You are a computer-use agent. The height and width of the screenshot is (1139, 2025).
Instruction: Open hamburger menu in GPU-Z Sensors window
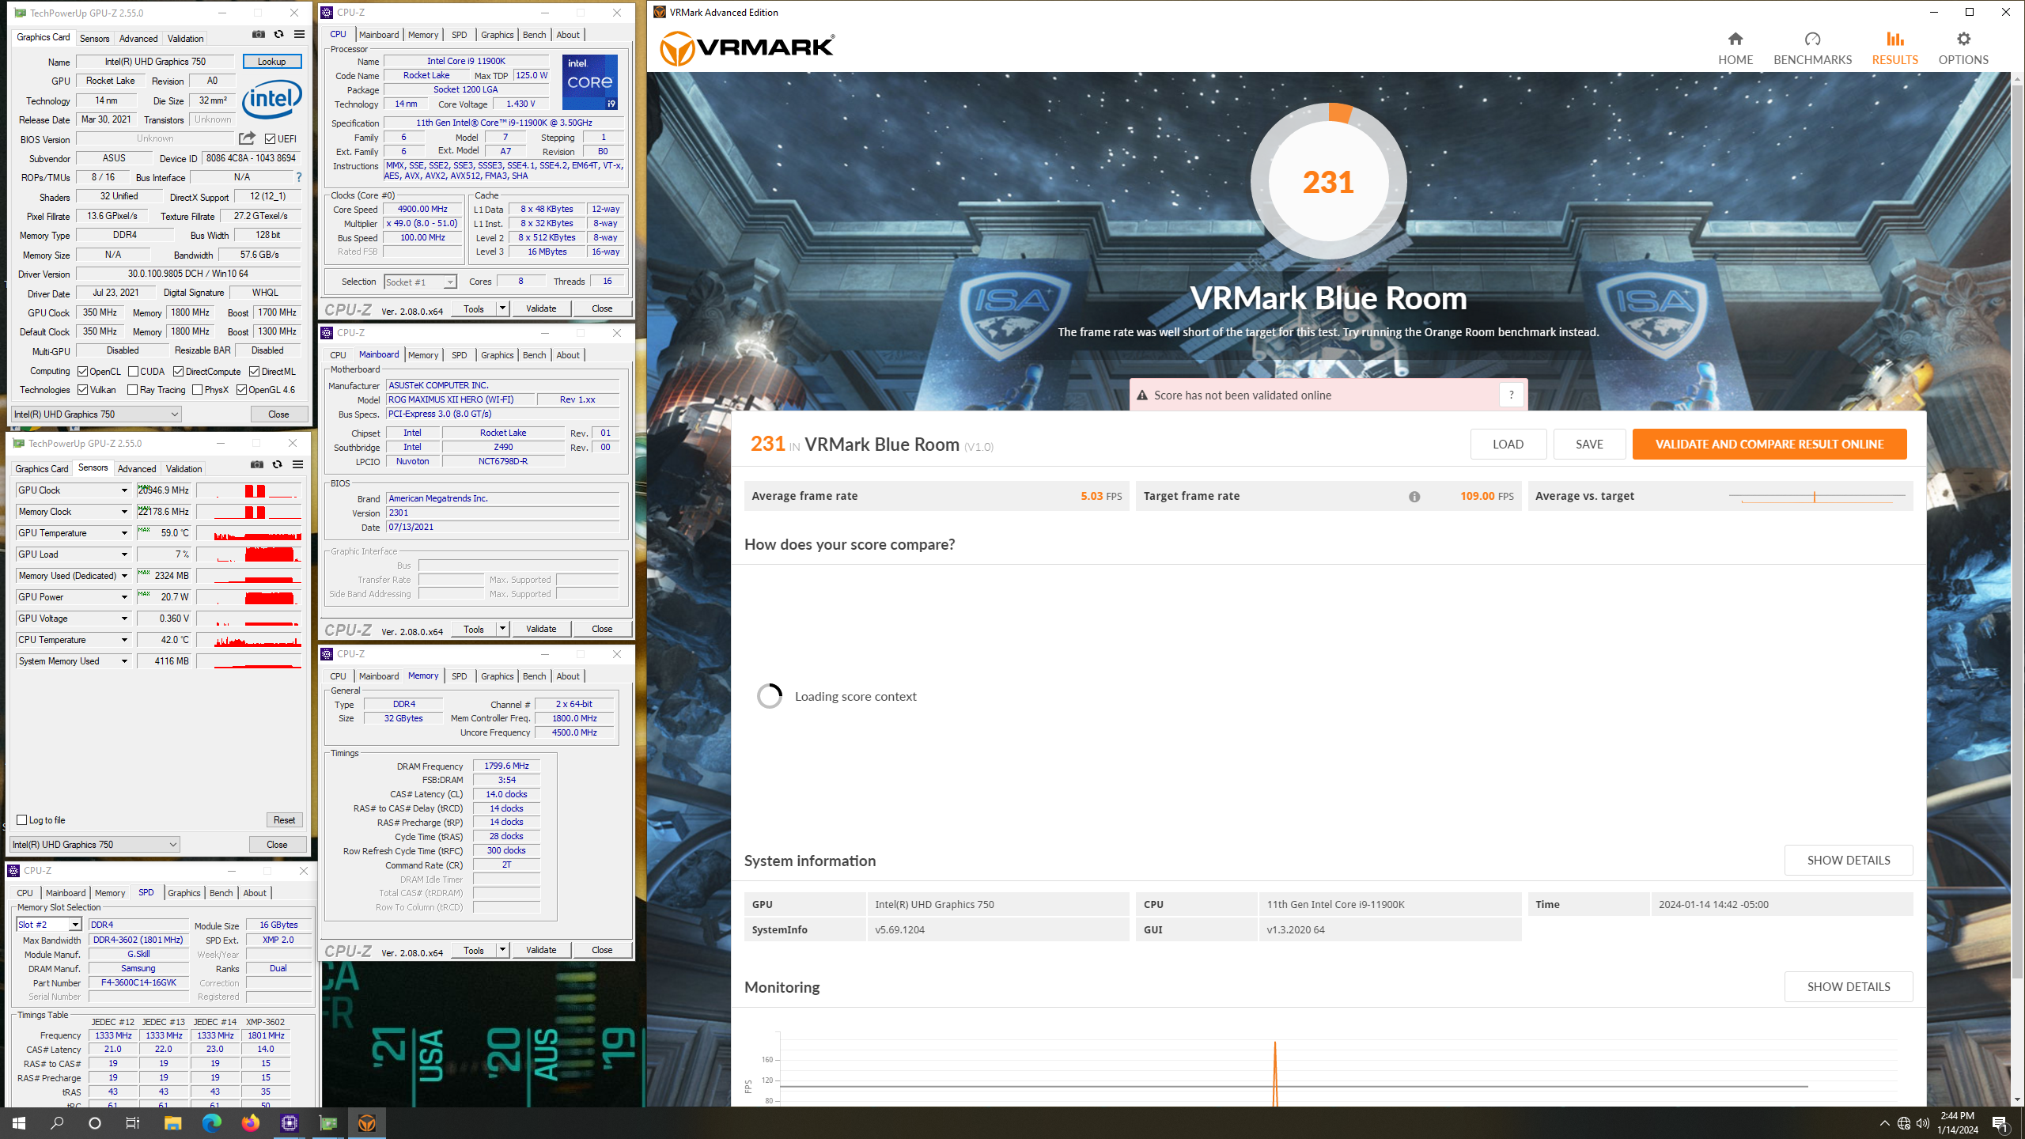pyautogui.click(x=297, y=465)
